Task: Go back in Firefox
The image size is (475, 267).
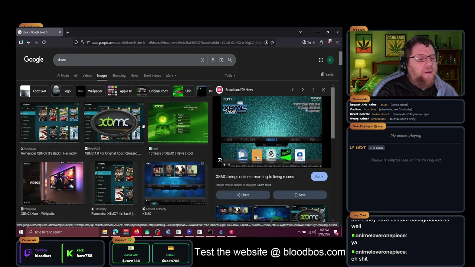Action: point(29,42)
